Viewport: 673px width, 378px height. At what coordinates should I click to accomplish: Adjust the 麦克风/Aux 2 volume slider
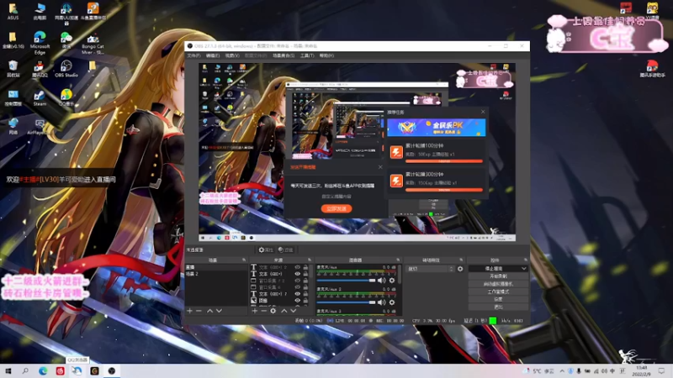coord(346,302)
